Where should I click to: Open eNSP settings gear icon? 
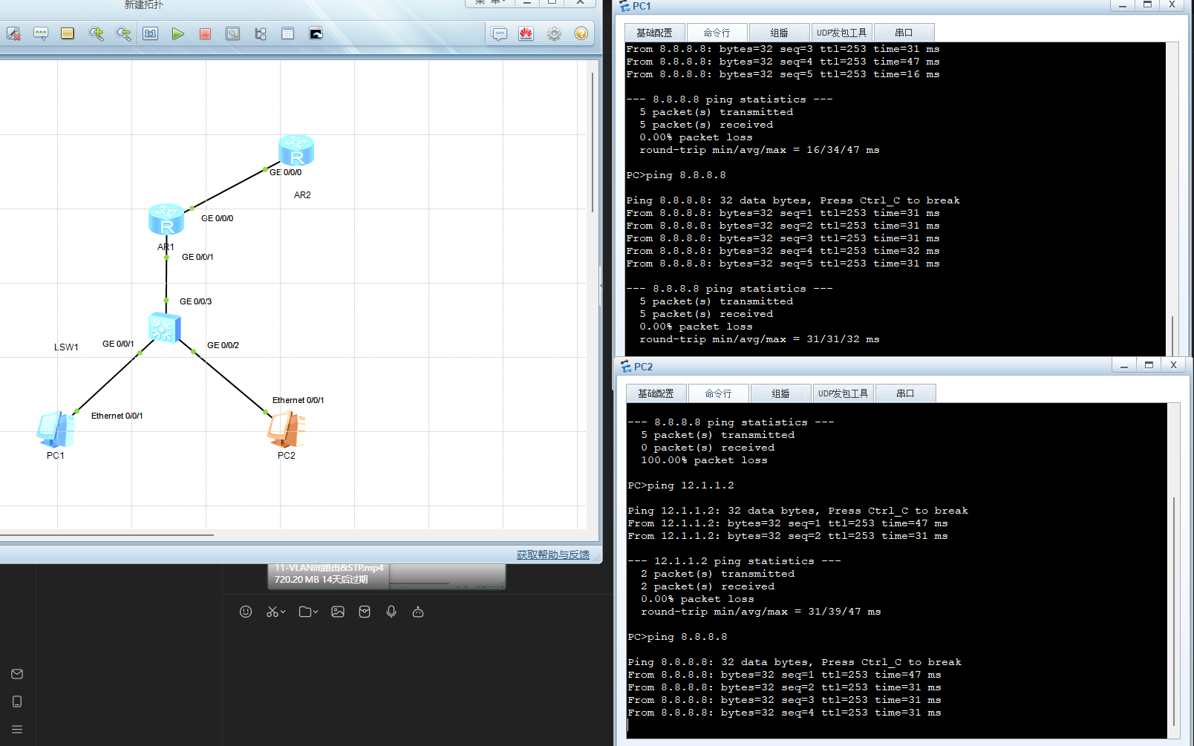[554, 33]
